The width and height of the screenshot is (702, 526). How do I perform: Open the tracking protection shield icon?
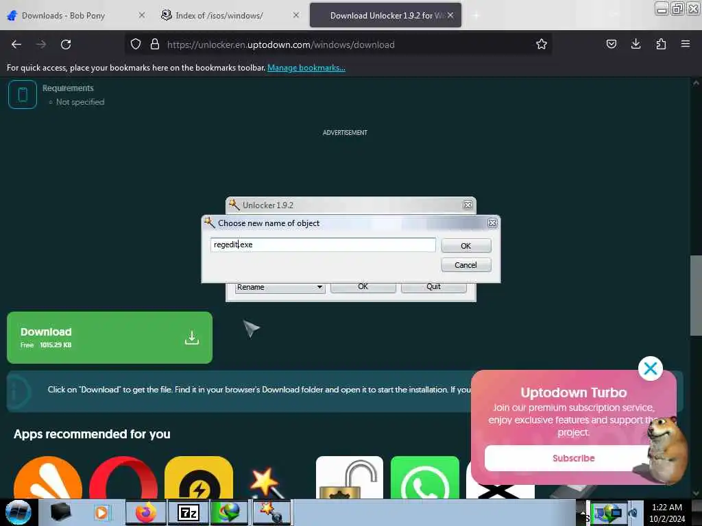click(136, 45)
